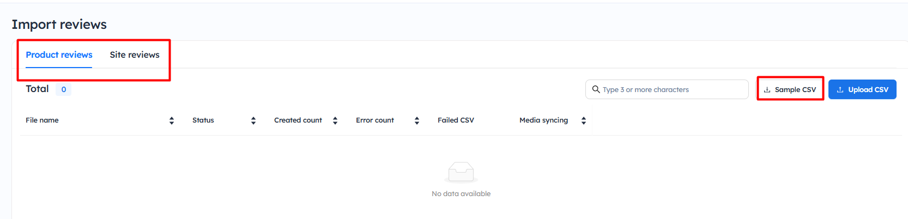This screenshot has width=908, height=219.
Task: Click the Status column header label
Action: 203,120
